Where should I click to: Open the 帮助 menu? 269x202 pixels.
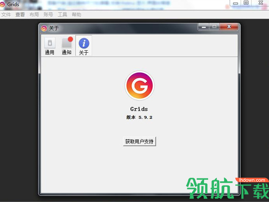[77, 15]
